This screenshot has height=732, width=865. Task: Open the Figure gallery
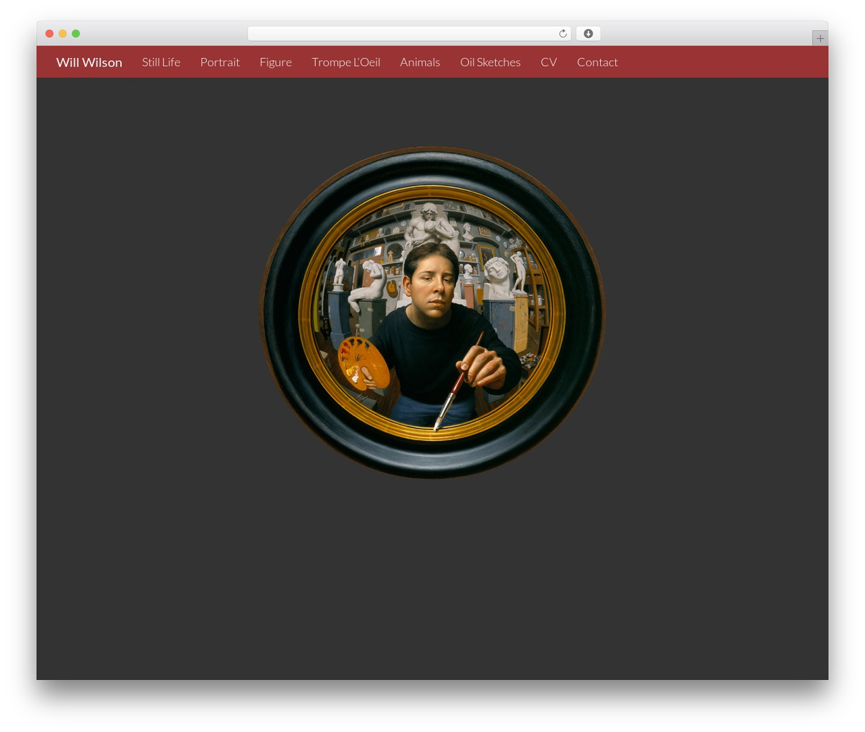point(276,62)
